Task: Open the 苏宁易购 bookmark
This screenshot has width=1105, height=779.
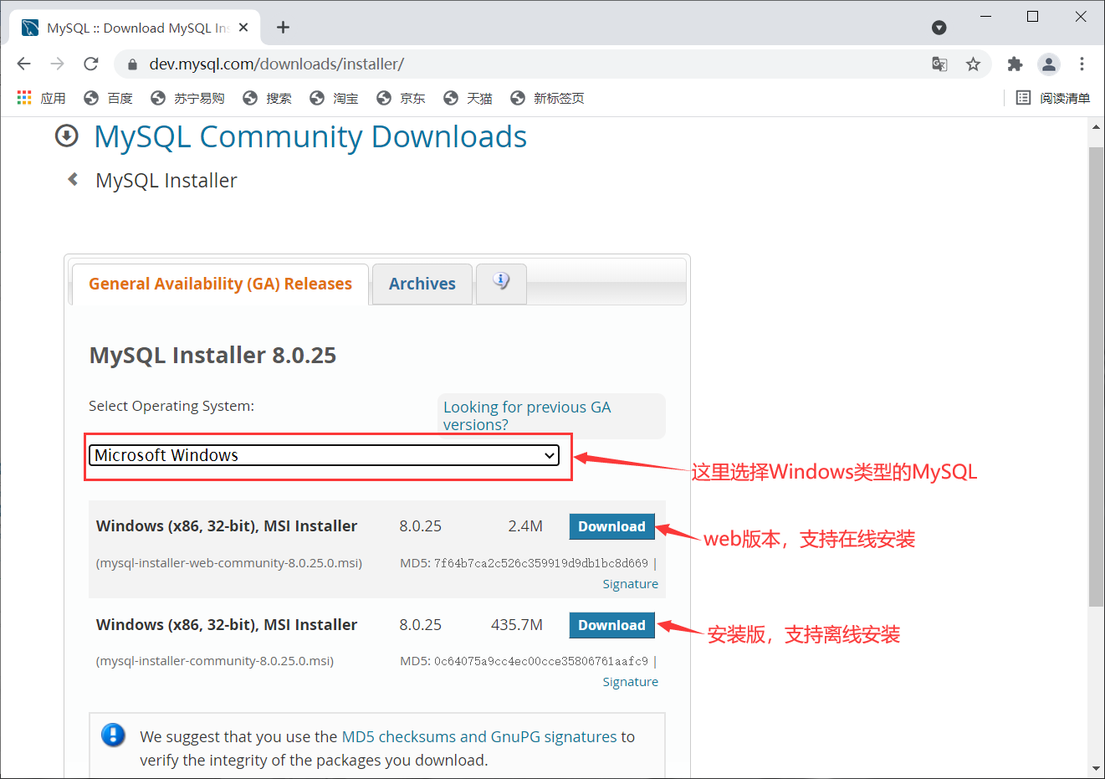Action: tap(187, 98)
